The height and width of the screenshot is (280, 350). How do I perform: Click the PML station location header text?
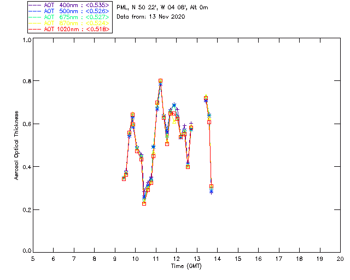(162, 8)
